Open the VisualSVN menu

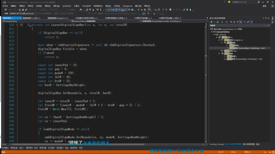pyautogui.click(x=86, y=6)
